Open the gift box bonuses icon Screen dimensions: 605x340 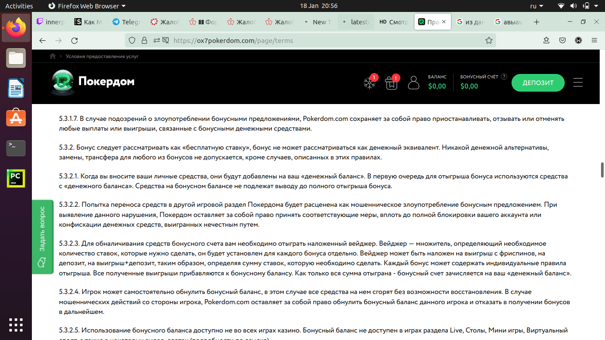coord(391,83)
